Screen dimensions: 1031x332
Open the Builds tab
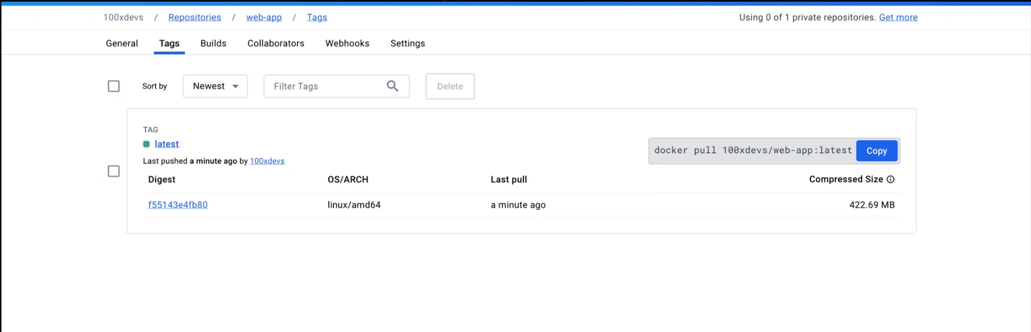213,43
